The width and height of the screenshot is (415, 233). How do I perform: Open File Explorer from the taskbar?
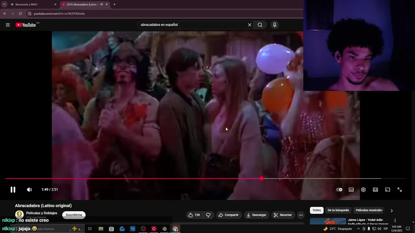tap(101, 229)
